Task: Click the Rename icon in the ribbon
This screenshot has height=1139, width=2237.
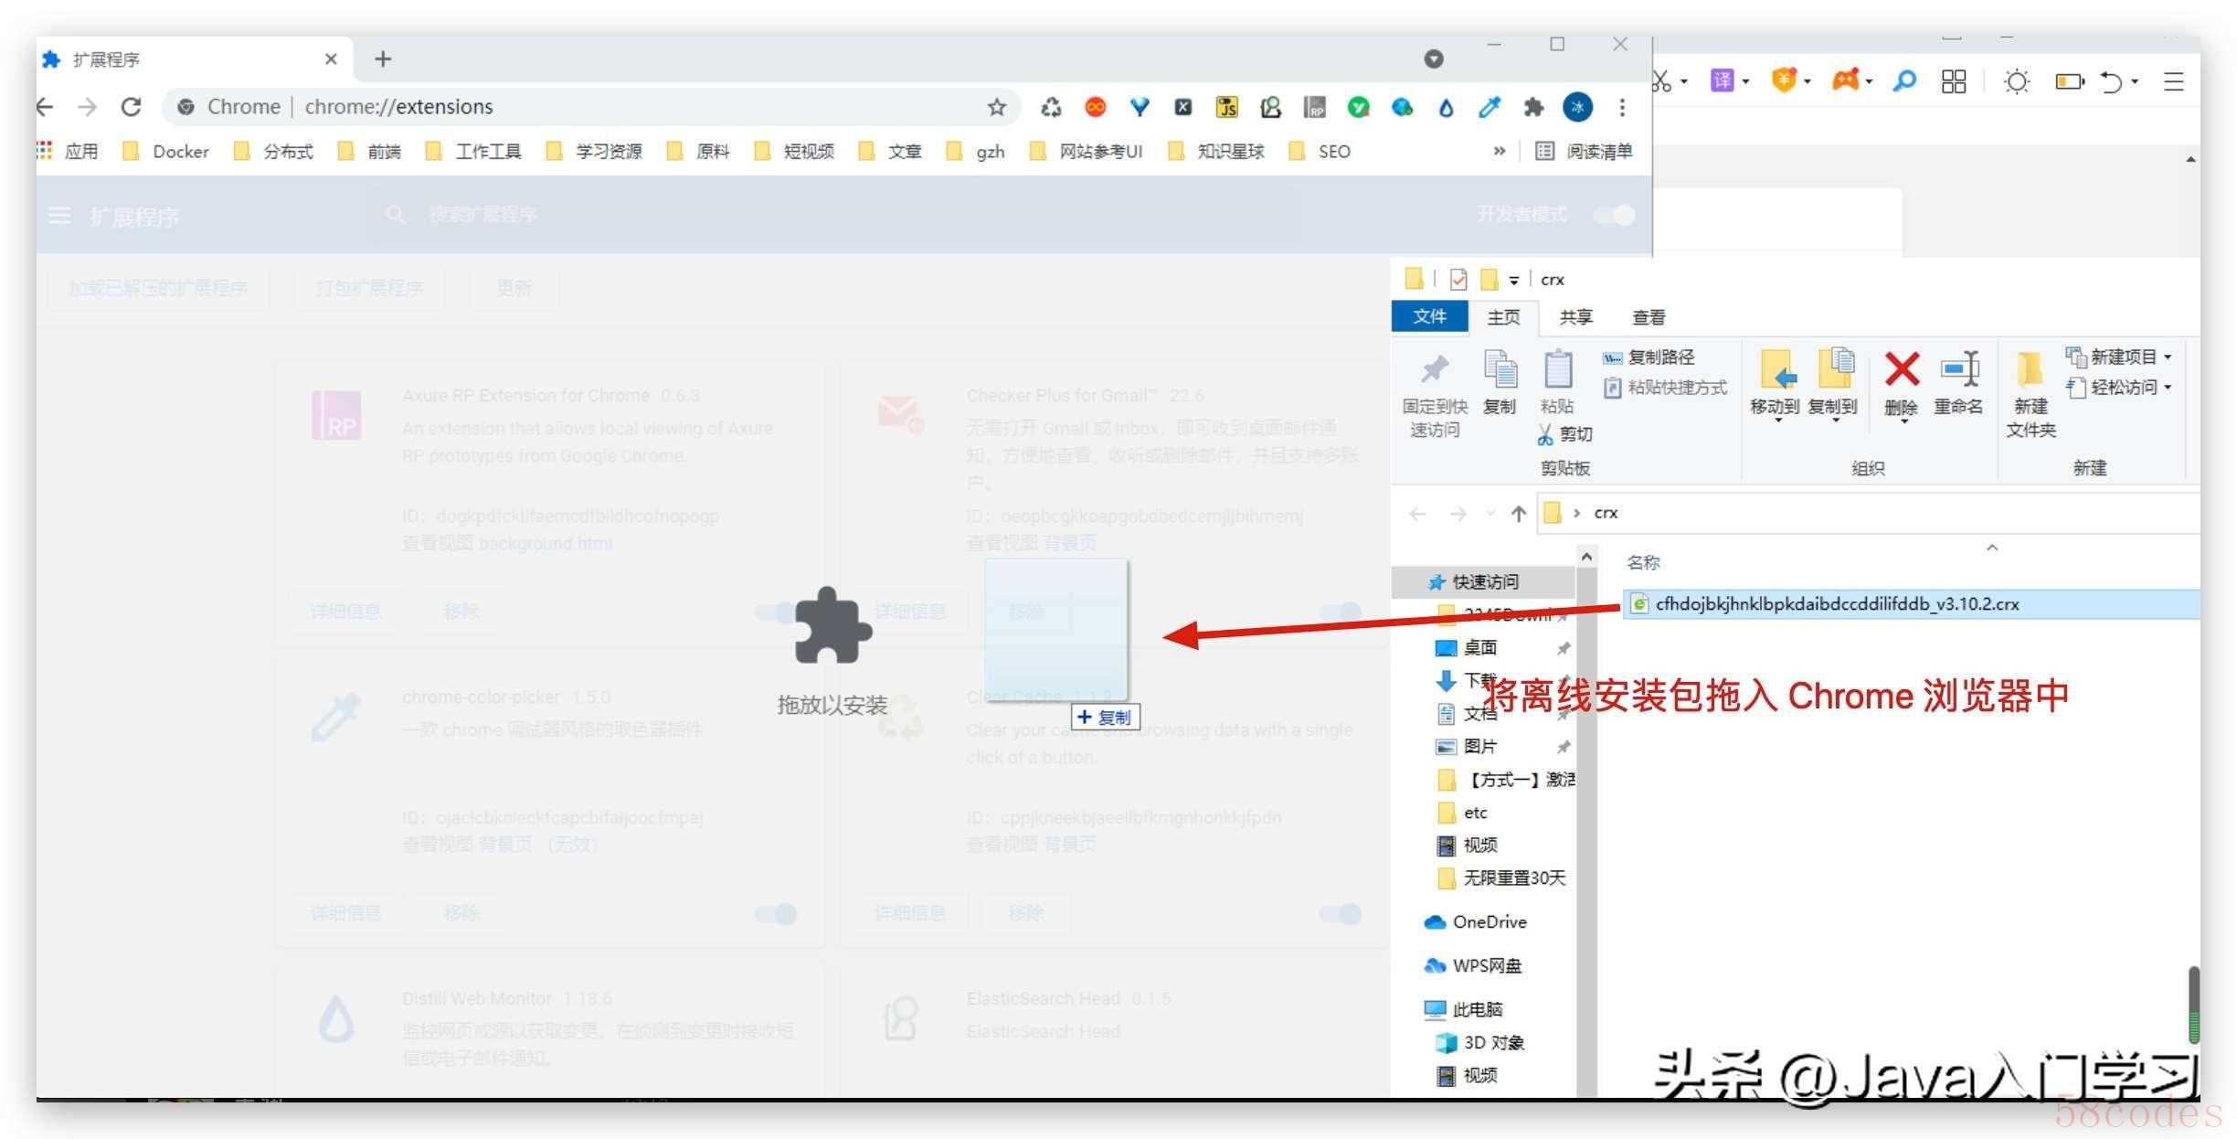Action: 1958,370
